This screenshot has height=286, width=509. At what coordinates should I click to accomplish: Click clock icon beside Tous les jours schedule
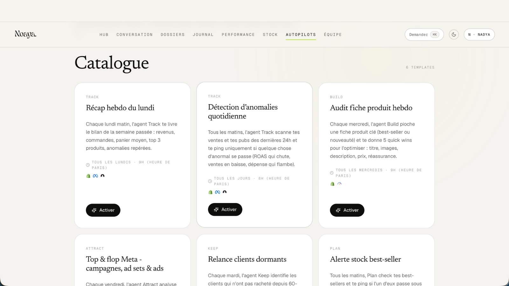coord(210,181)
